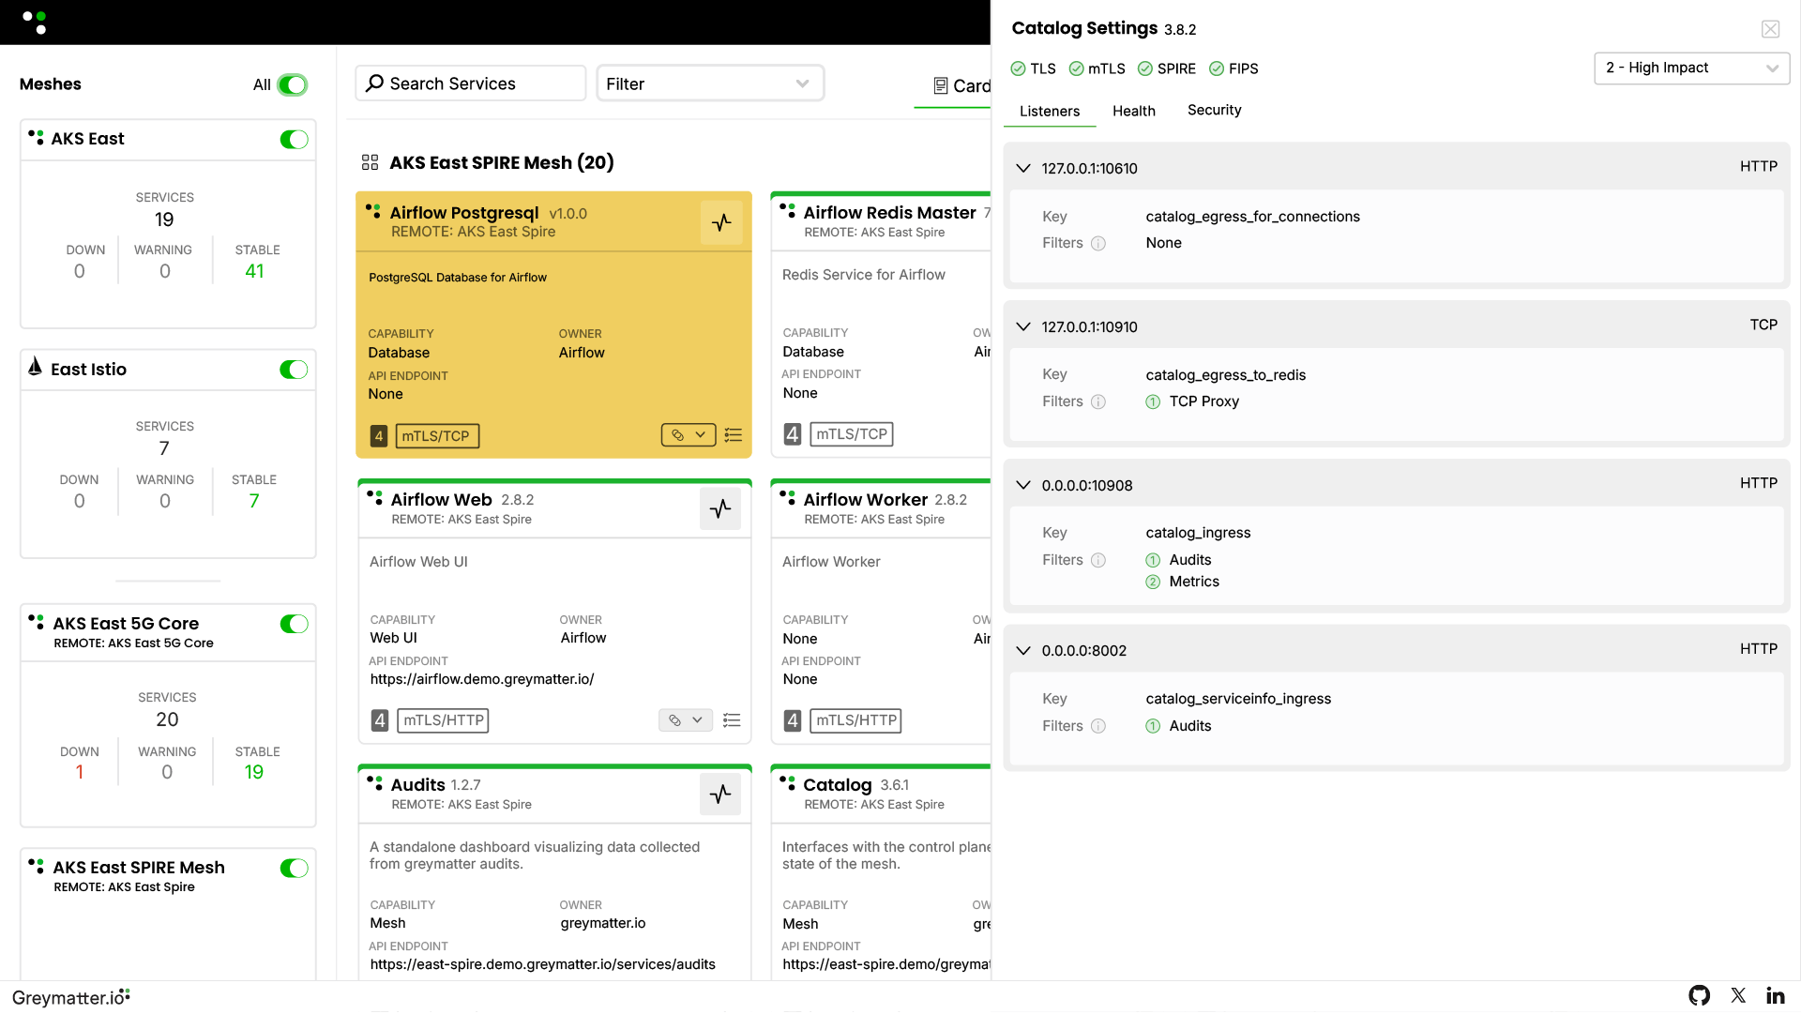Click the activity sparkline icon on Airflow Postgresql card
Image resolution: width=1801 pixels, height=1014 pixels.
click(x=720, y=223)
